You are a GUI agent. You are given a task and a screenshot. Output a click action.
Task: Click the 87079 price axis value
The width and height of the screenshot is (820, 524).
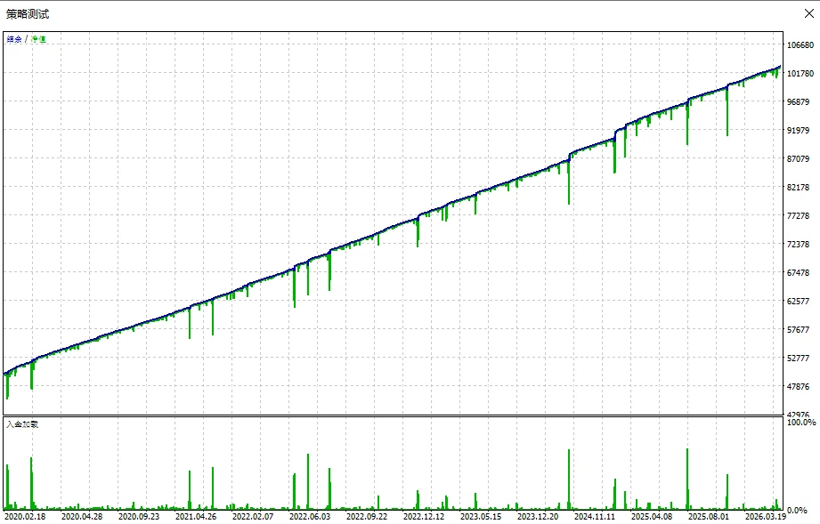[799, 159]
